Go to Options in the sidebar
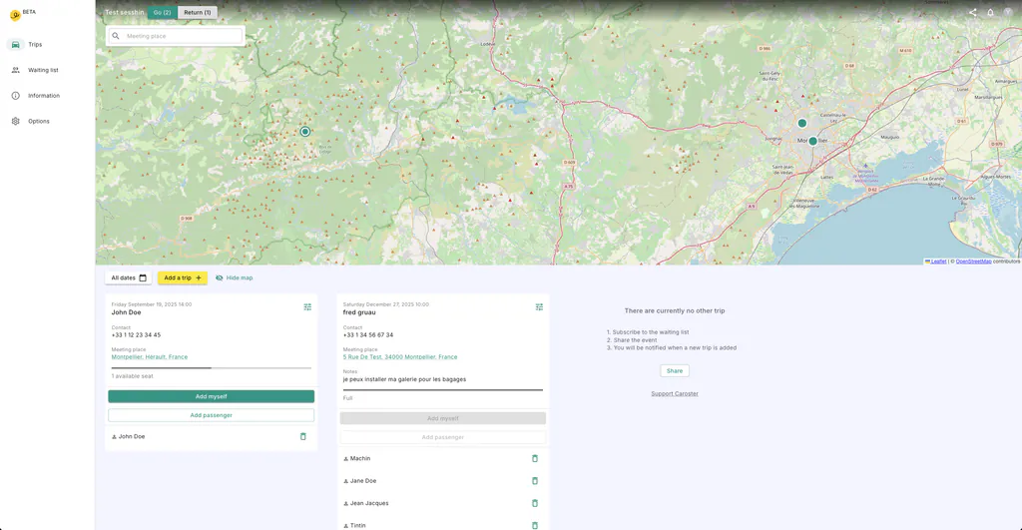Screen dimensions: 1022x530 [38, 121]
